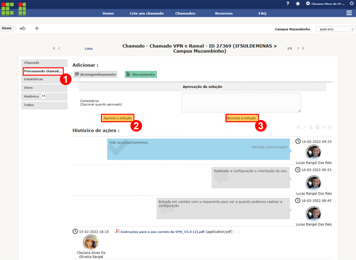Open the Instruções VPN PDF link
This screenshot has height=260, width=356.
point(162,232)
